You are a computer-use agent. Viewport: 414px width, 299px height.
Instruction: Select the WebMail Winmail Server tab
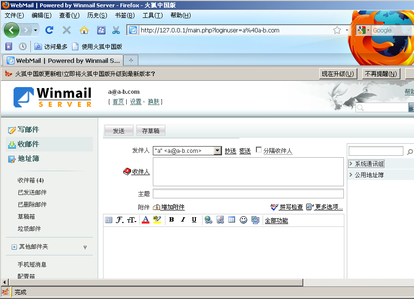63,60
